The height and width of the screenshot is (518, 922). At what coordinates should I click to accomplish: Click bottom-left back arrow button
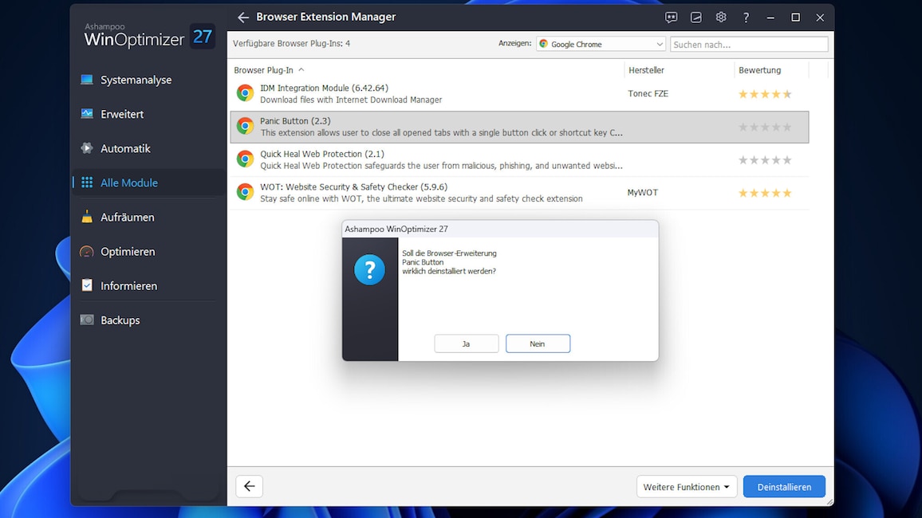[x=250, y=486]
